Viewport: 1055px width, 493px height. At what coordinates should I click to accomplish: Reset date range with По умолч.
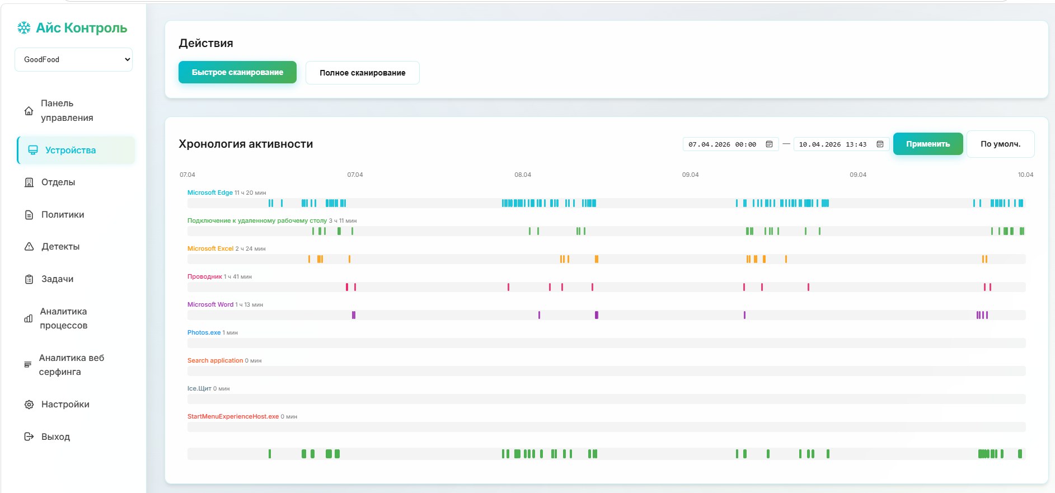tap(1000, 144)
